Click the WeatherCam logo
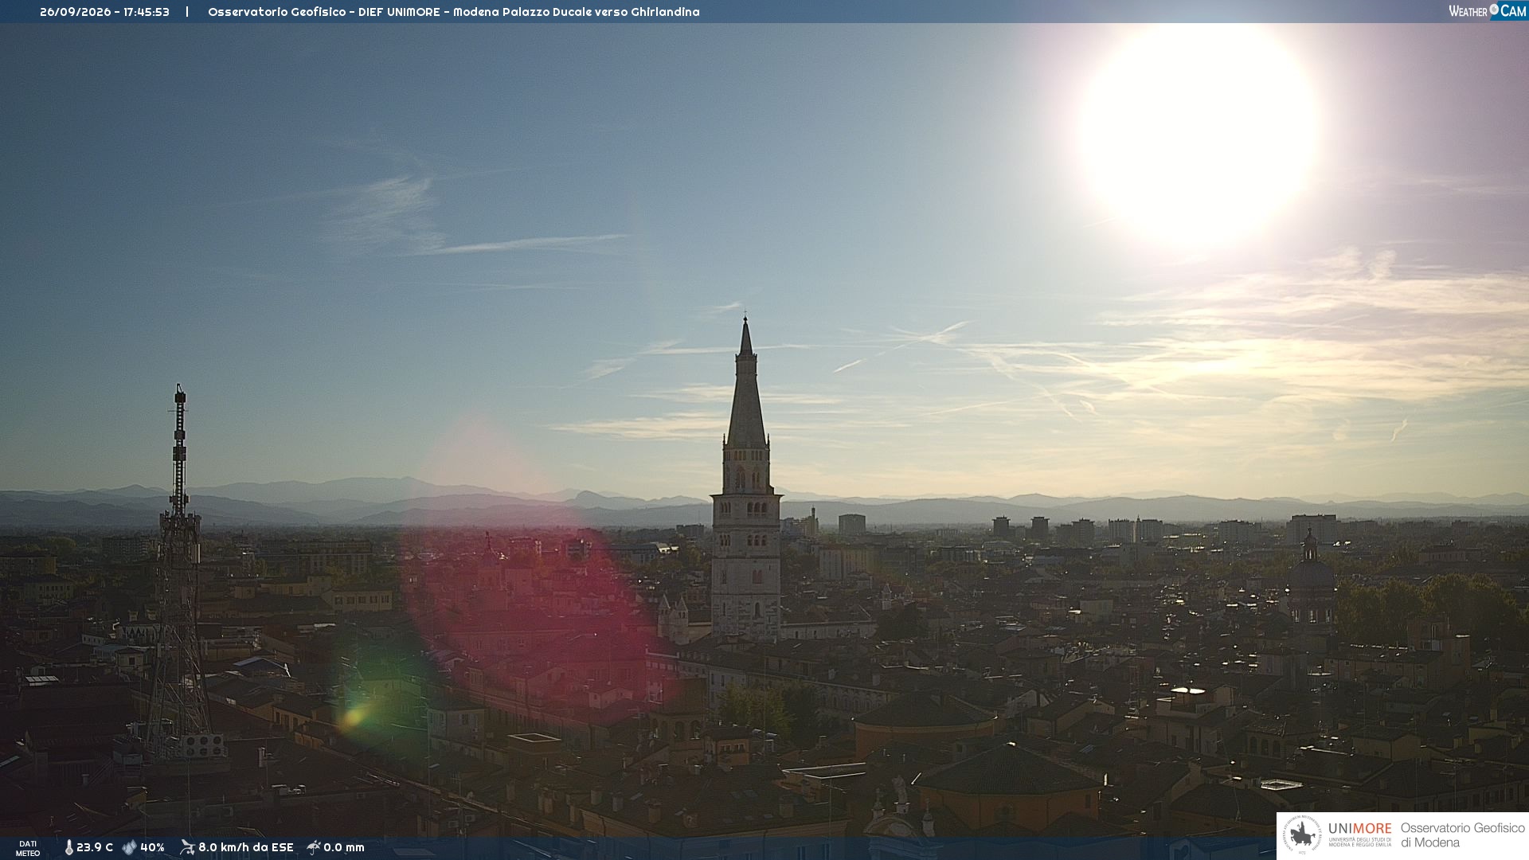Screen dimensions: 1529x860 1487,10
